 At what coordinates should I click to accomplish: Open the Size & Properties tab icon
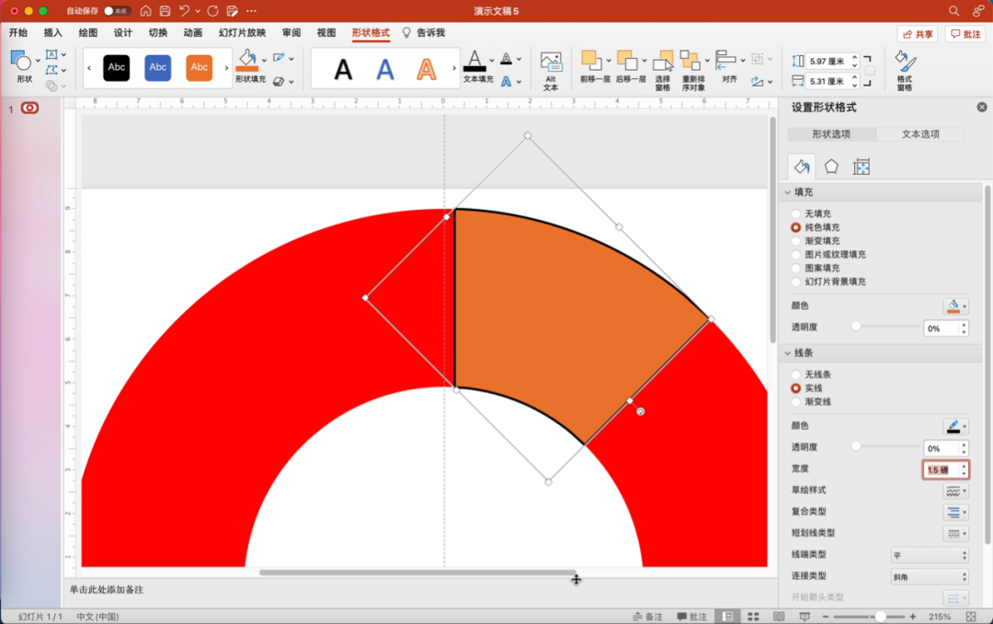tap(862, 167)
